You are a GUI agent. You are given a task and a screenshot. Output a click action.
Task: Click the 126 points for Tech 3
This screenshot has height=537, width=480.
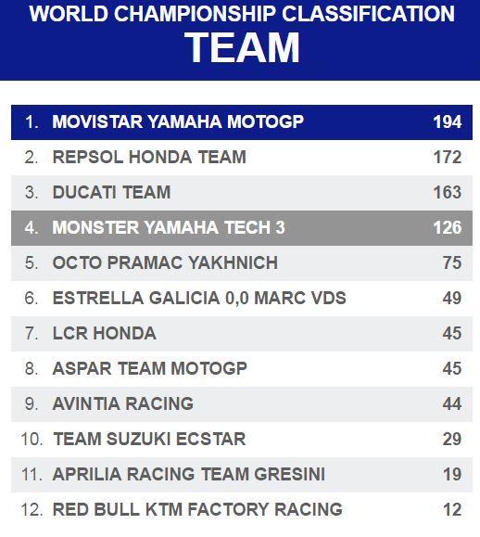[x=448, y=228]
